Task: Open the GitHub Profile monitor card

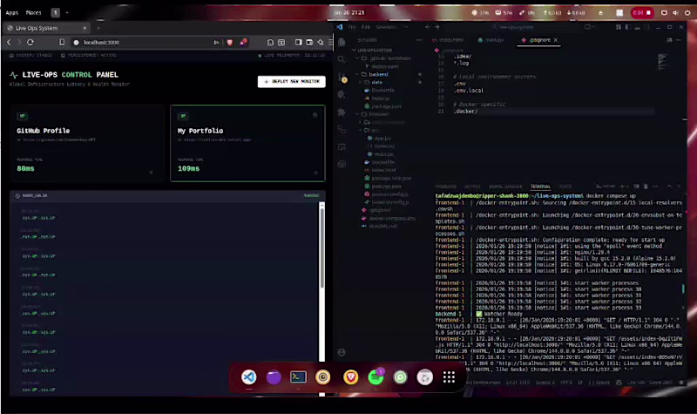Action: (x=87, y=143)
